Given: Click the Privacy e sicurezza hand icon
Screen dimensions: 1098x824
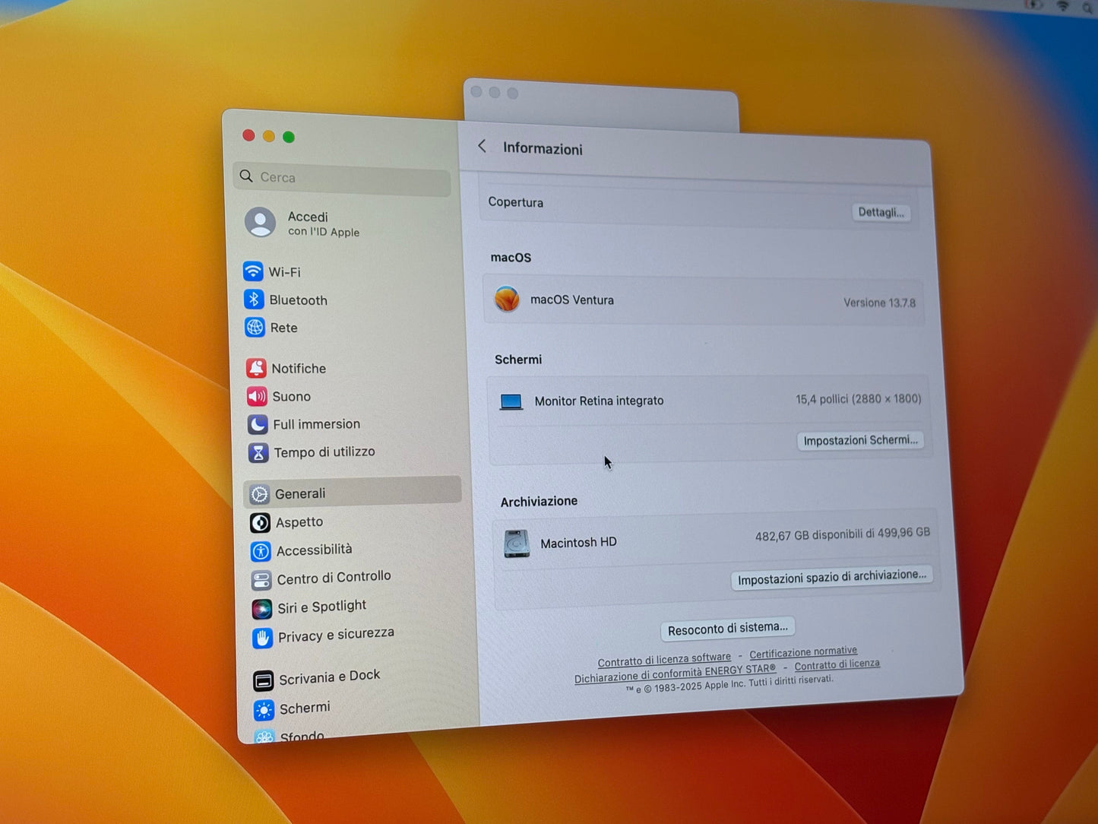Looking at the screenshot, I should pos(263,638).
